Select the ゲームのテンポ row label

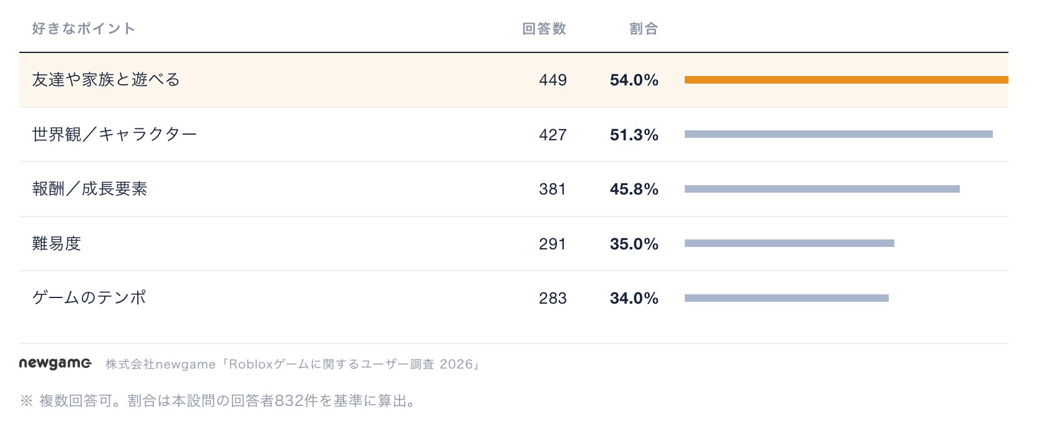[89, 297]
